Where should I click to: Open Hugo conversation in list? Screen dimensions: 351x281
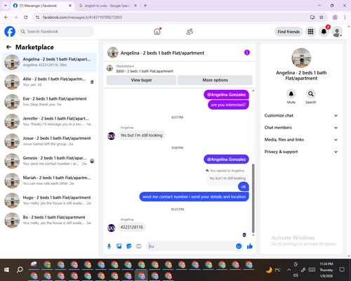(49, 200)
